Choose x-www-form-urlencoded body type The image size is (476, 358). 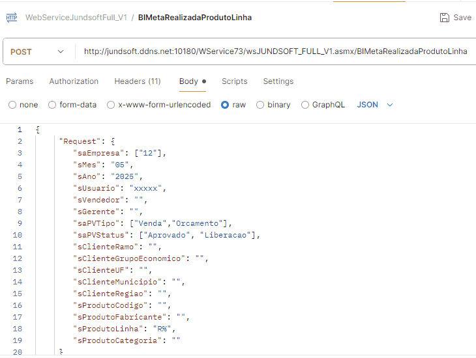(x=111, y=105)
